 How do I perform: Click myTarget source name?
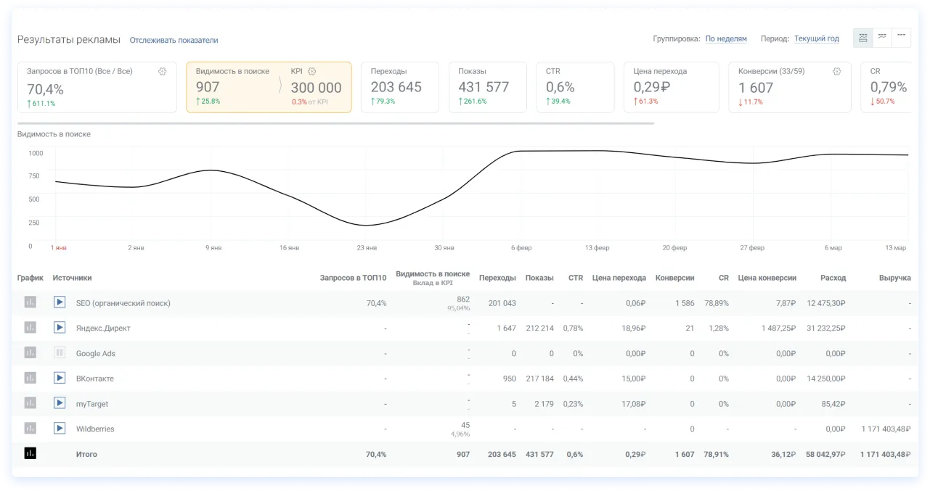pyautogui.click(x=92, y=404)
